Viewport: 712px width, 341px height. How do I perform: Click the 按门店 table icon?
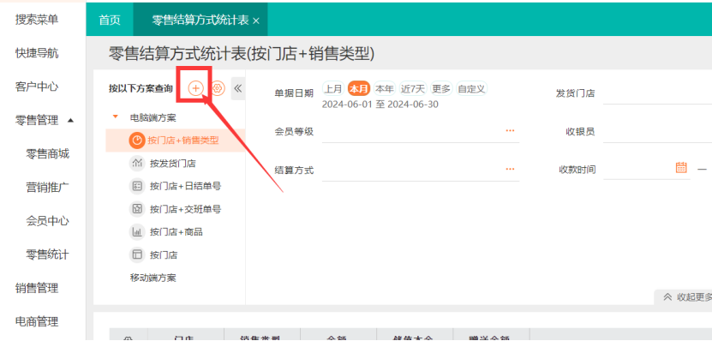coord(136,254)
